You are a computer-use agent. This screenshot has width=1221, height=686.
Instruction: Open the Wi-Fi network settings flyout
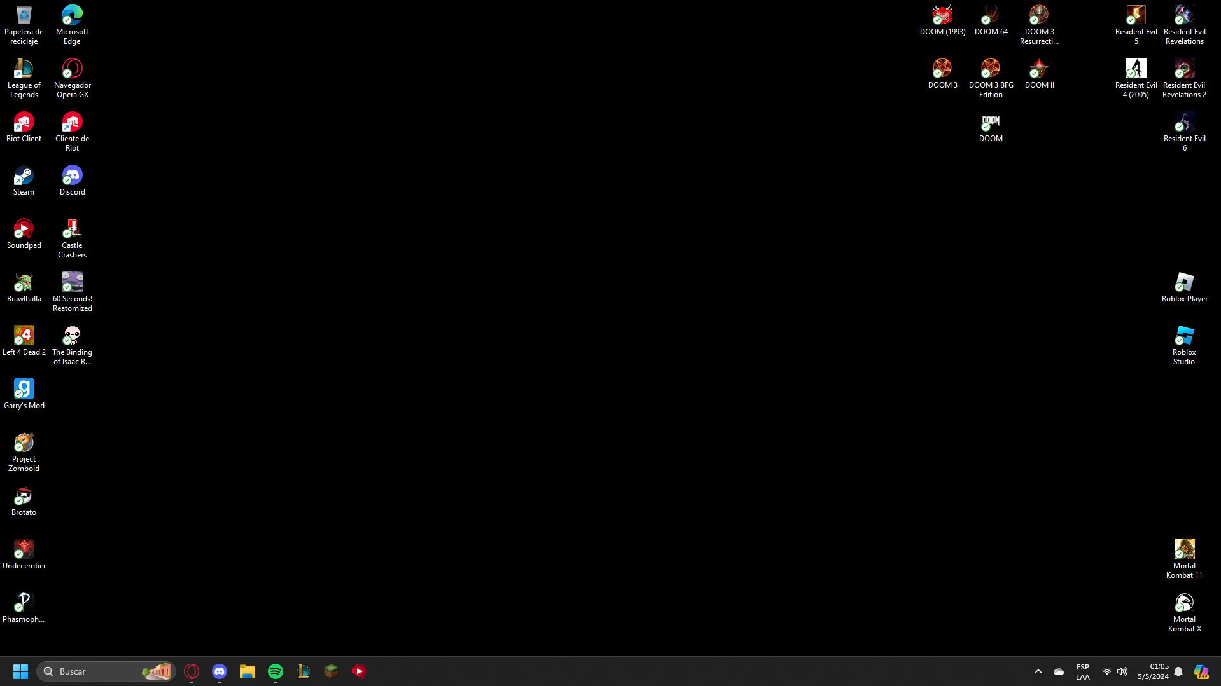1106,671
